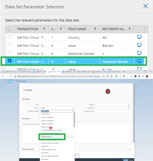Image resolution: width=153 pixels, height=161 pixels.
Task: Navigate back with SAP shell chevron
Action: 6,81
